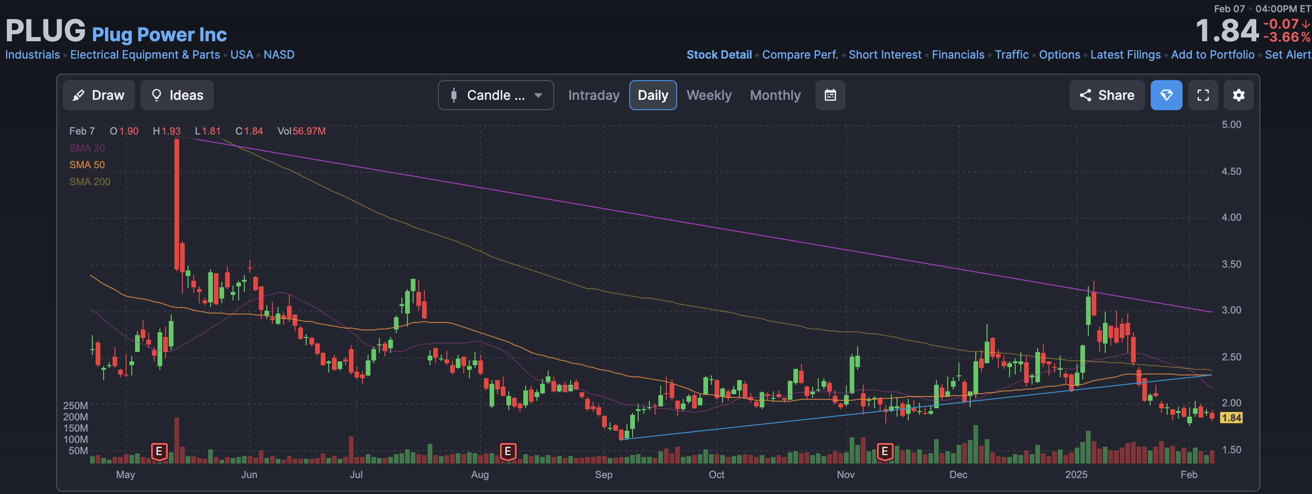This screenshot has height=494, width=1312.
Task: Open the Stock Detail link
Action: point(719,54)
